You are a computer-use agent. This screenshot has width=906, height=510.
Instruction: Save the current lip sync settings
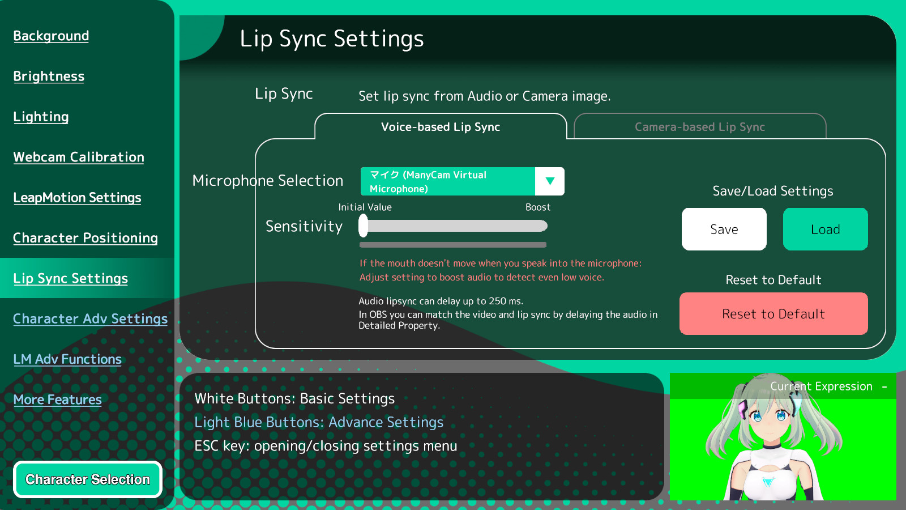pos(724,229)
